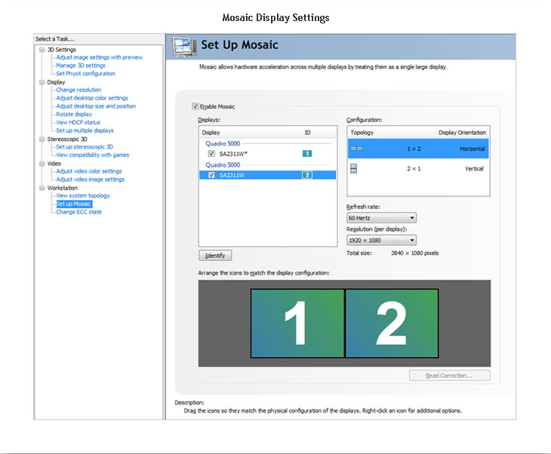This screenshot has width=551, height=454.
Task: Open the Resolution per display dropdown
Action: [x=381, y=241]
